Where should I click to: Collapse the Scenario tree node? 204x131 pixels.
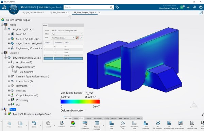pos(2,53)
